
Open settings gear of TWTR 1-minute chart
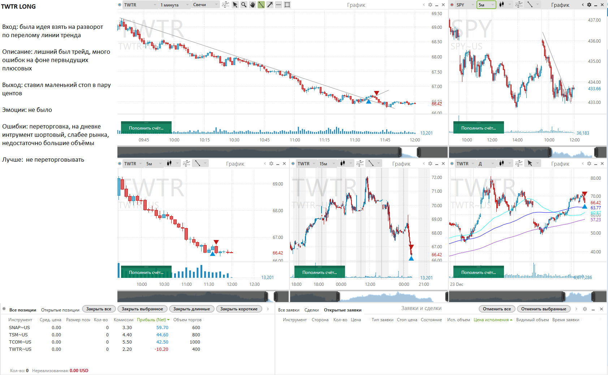[430, 5]
